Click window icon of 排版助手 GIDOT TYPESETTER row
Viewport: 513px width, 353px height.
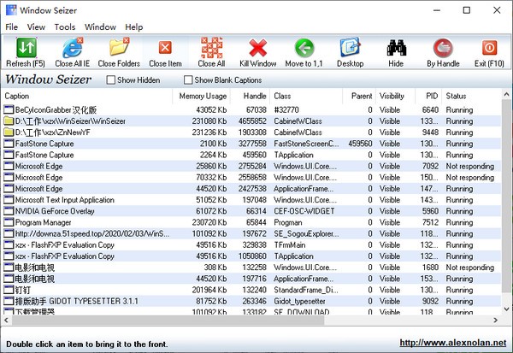coord(9,301)
